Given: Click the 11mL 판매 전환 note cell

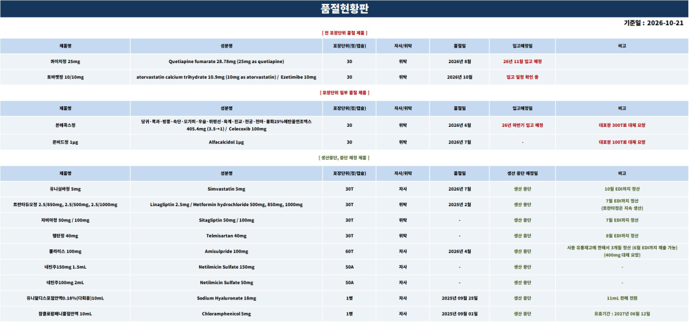Looking at the screenshot, I should click(x=622, y=298).
